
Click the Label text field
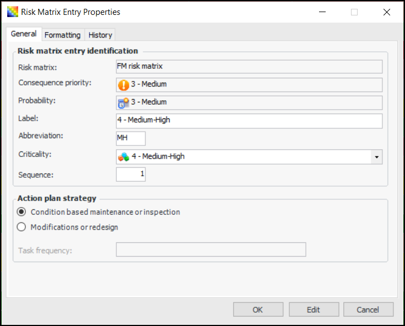(249, 121)
